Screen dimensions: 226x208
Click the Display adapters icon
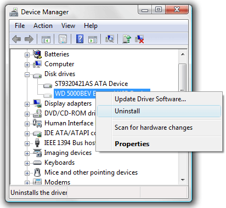point(37,103)
